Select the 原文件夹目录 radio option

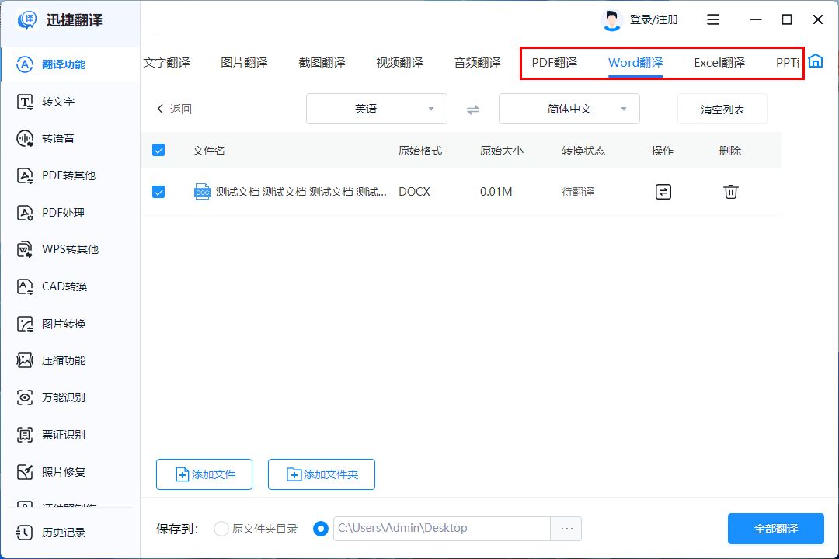click(x=221, y=528)
